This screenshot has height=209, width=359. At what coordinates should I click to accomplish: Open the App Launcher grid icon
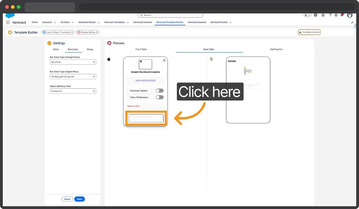pyautogui.click(x=8, y=23)
